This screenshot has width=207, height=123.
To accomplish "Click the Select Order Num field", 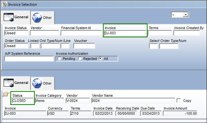I will click(169, 46).
